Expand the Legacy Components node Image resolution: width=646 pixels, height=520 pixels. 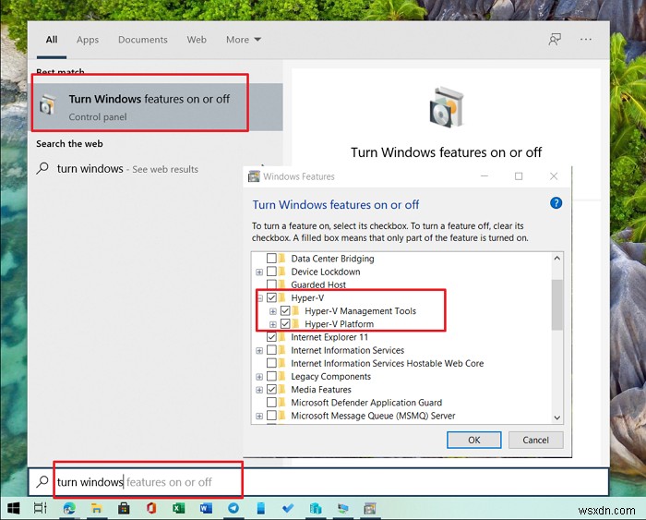point(259,377)
